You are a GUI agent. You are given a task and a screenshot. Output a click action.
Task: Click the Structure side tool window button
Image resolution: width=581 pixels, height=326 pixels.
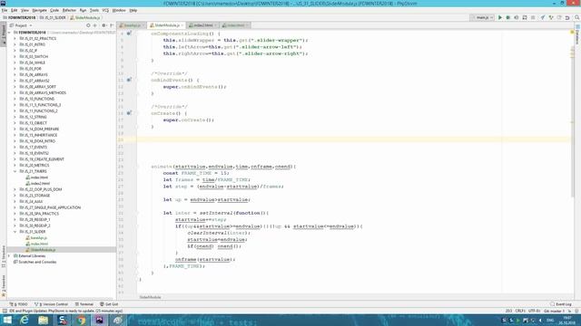click(x=4, y=255)
